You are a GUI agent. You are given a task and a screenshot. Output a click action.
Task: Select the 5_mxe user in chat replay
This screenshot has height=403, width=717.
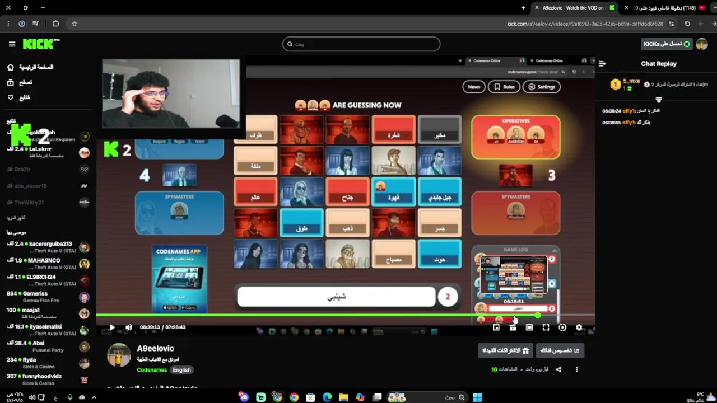click(x=631, y=81)
